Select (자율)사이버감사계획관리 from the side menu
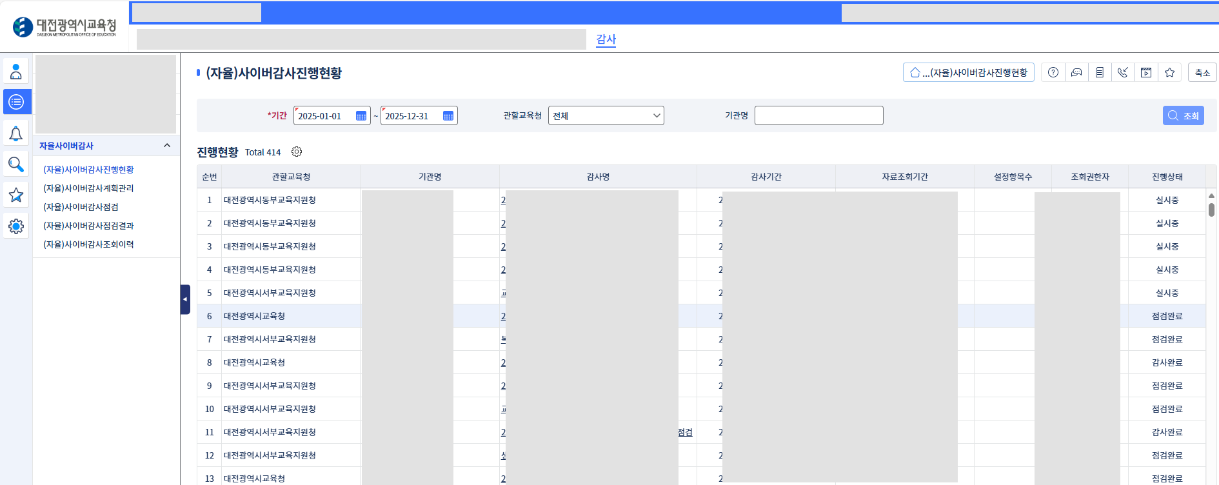 (x=88, y=188)
